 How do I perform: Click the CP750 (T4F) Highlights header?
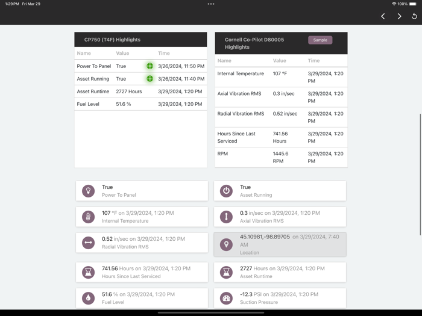click(x=140, y=40)
